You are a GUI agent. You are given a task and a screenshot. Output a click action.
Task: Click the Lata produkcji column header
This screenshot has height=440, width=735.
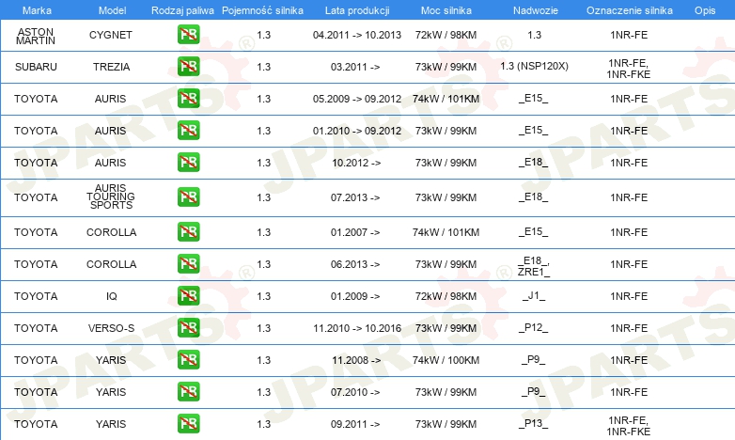(x=357, y=10)
